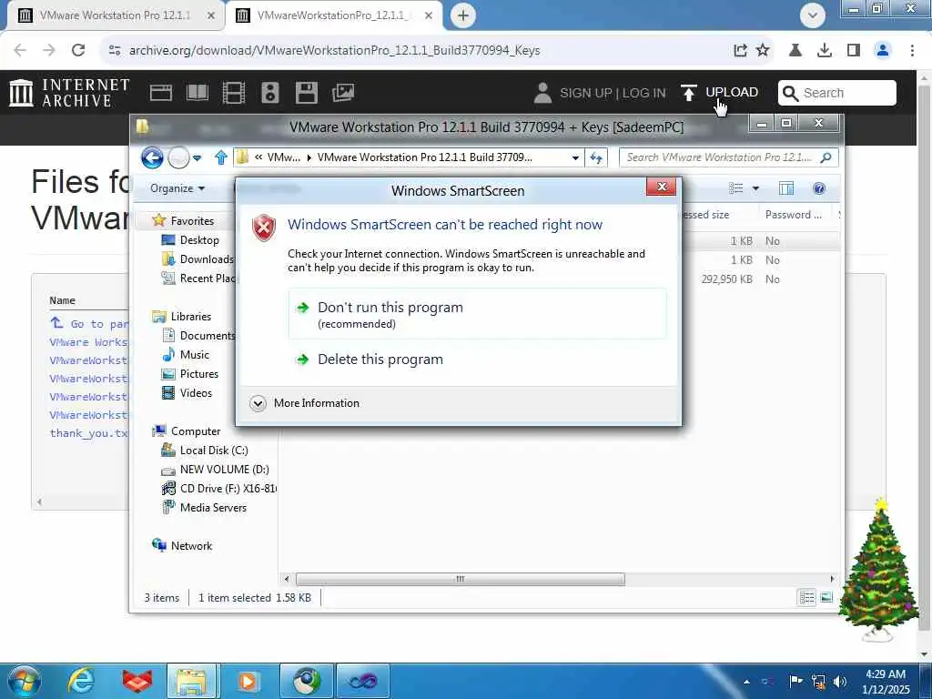Click the Upload arrow icon
The image size is (932, 699).
pos(689,93)
